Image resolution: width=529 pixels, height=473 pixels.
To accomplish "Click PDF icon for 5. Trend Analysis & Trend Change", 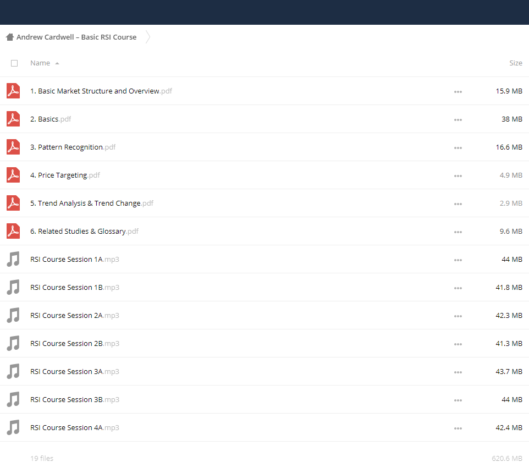I will point(13,203).
